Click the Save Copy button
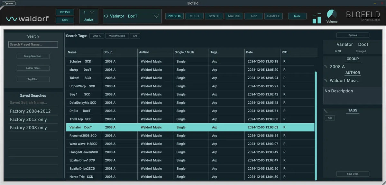 pyautogui.click(x=353, y=174)
